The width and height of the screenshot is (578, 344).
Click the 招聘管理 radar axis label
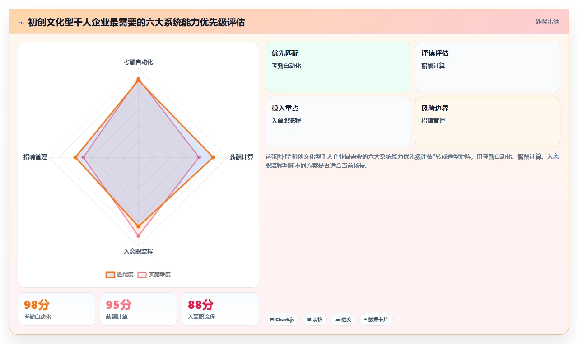(x=35, y=157)
